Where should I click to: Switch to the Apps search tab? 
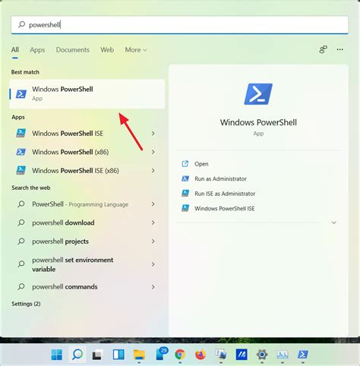pyautogui.click(x=37, y=50)
